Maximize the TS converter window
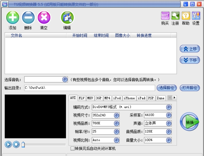 click(x=192, y=4)
